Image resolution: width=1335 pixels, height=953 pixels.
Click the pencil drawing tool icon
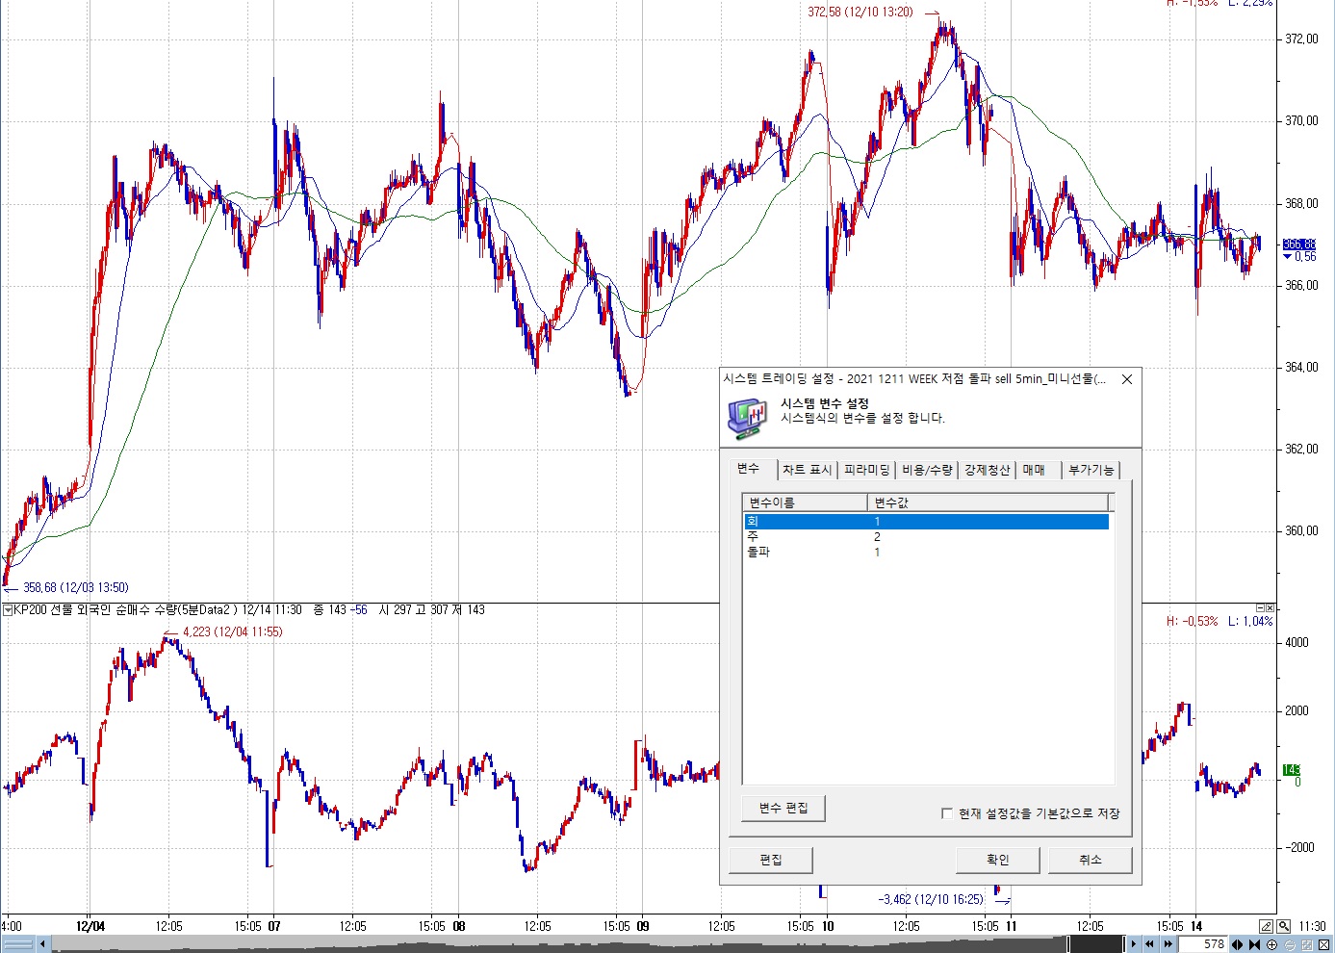click(x=1267, y=926)
